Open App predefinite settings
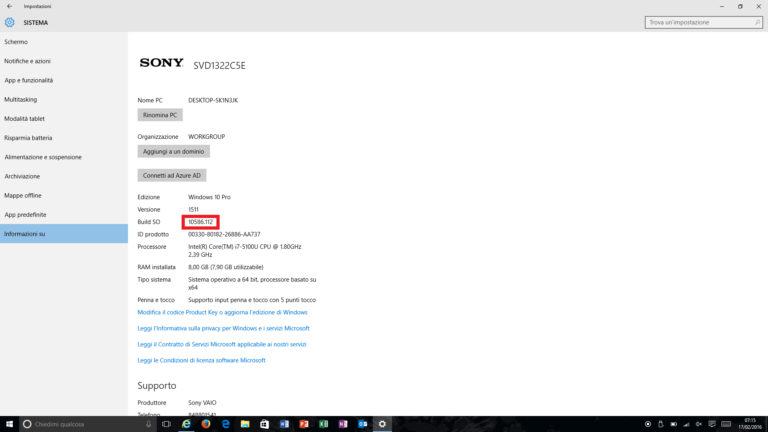This screenshot has width=768, height=432. click(x=64, y=215)
